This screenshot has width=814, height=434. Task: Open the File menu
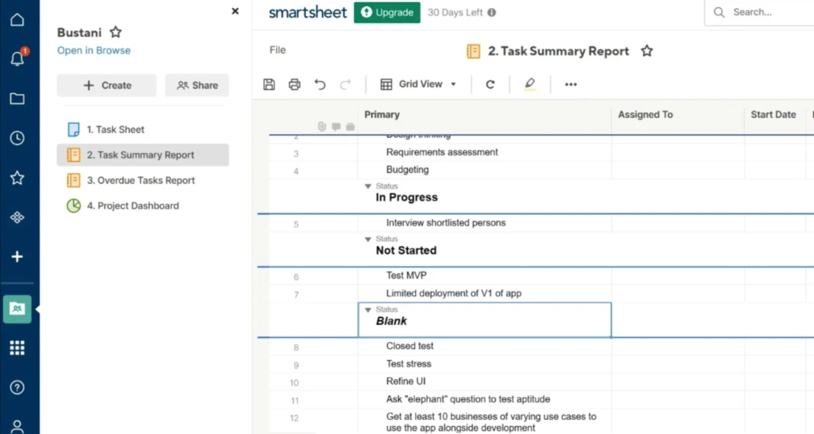pyautogui.click(x=276, y=50)
